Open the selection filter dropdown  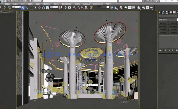coord(16,7)
